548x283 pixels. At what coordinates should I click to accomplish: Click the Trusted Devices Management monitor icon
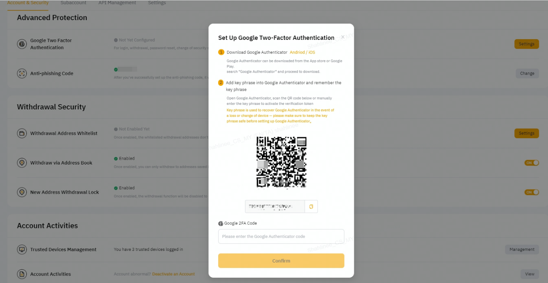[x=22, y=249]
